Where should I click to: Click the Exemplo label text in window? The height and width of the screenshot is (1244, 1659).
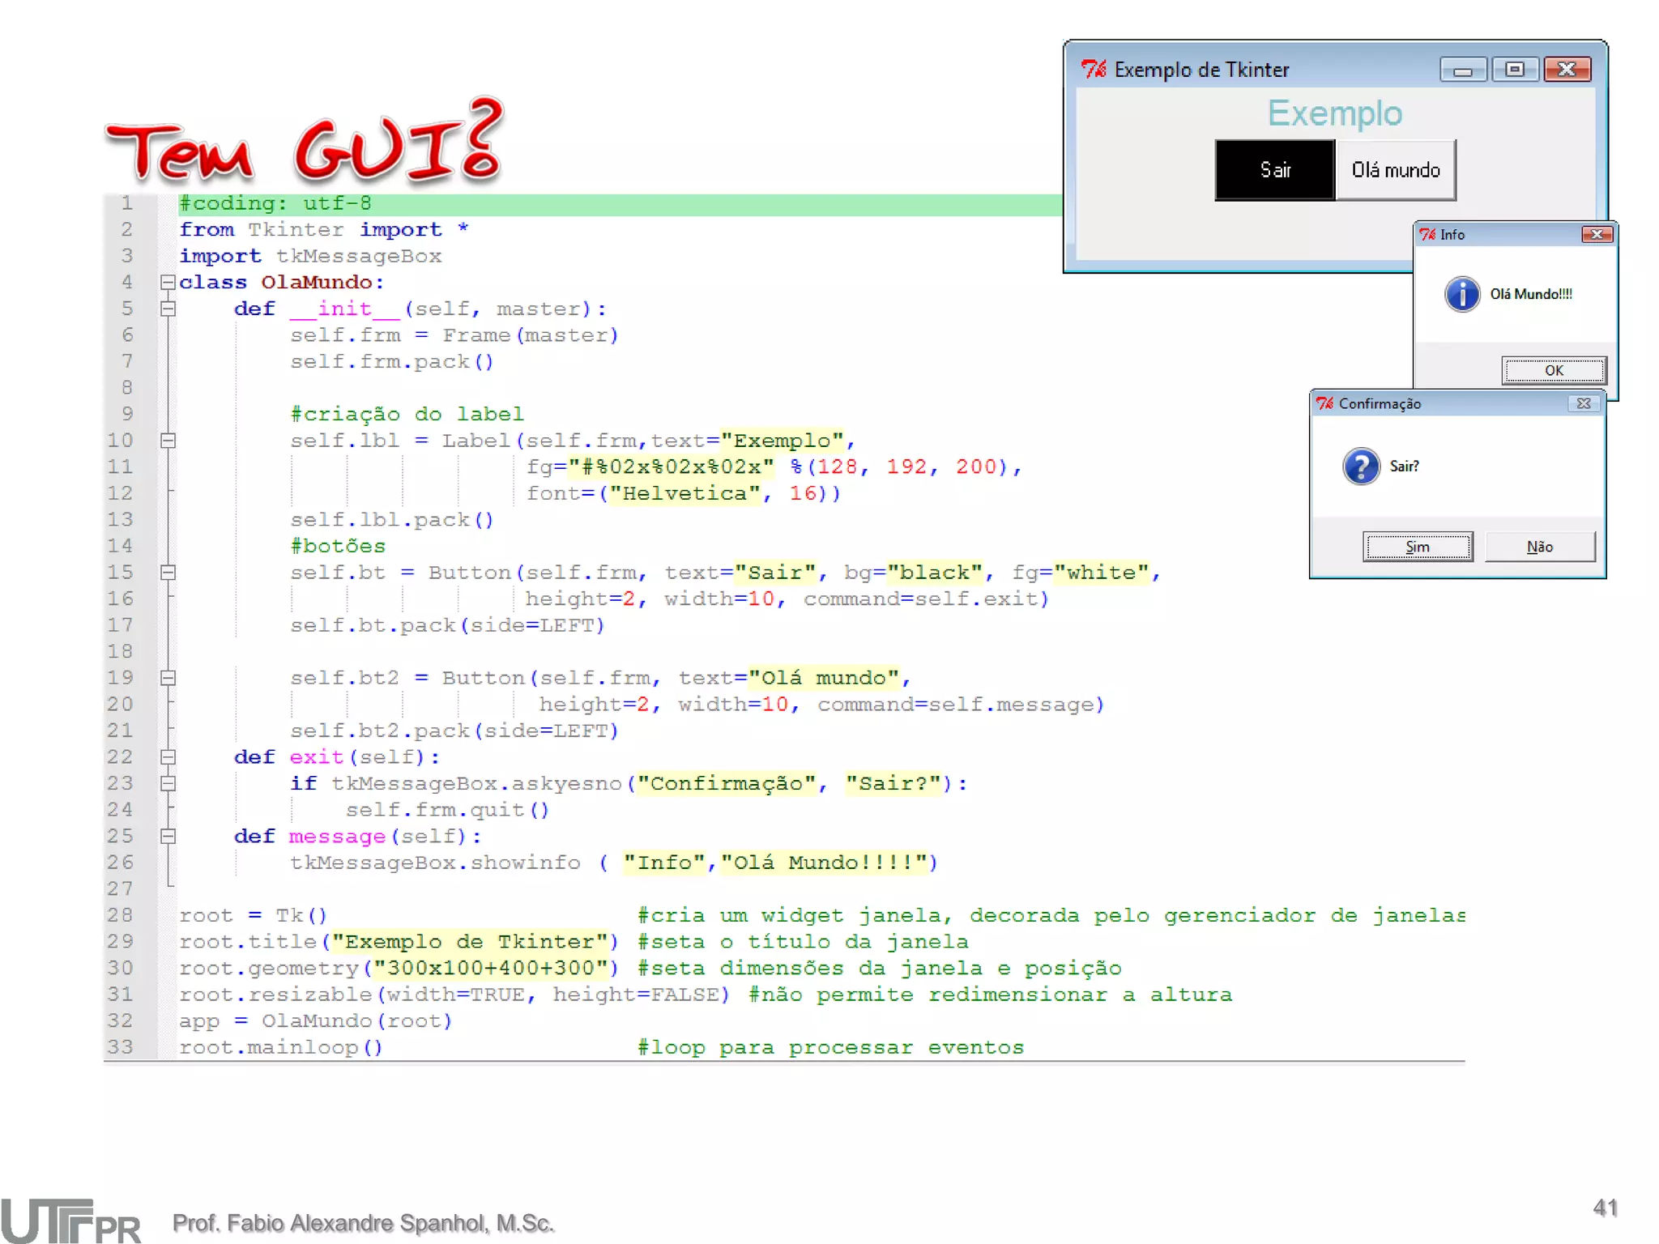click(1334, 113)
